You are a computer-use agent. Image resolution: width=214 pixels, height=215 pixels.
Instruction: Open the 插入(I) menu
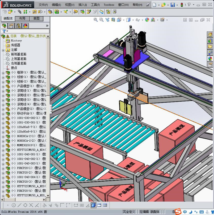83,5
